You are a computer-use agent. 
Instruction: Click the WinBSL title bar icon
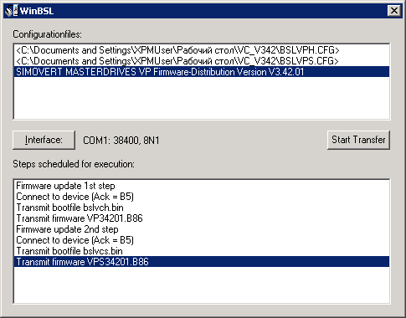click(x=12, y=11)
